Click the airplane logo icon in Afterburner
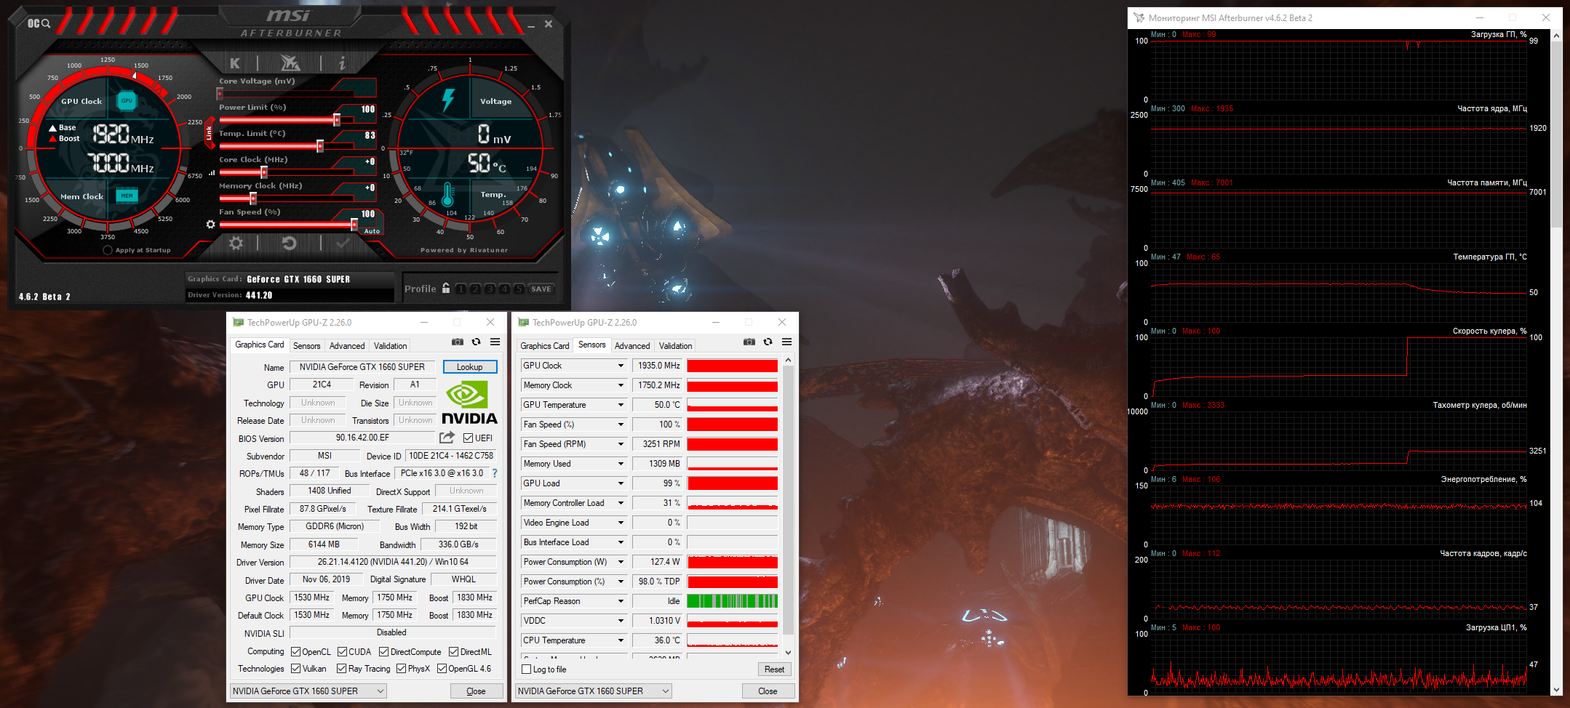This screenshot has height=708, width=1570. click(290, 63)
